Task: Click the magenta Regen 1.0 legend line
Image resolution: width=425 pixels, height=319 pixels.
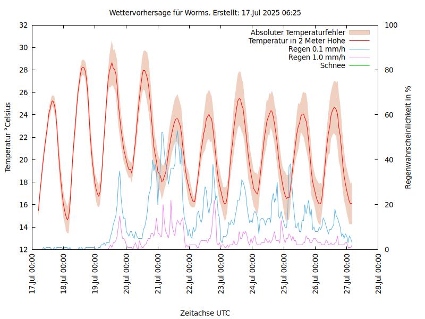Action: (359, 57)
